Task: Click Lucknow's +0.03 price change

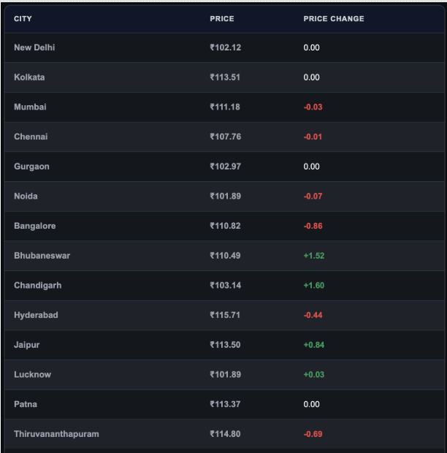Action: (x=314, y=374)
